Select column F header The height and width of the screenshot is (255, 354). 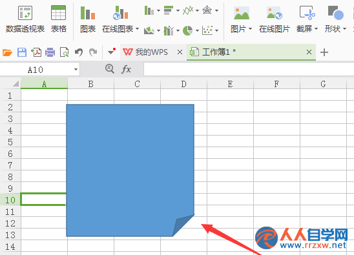(x=276, y=83)
